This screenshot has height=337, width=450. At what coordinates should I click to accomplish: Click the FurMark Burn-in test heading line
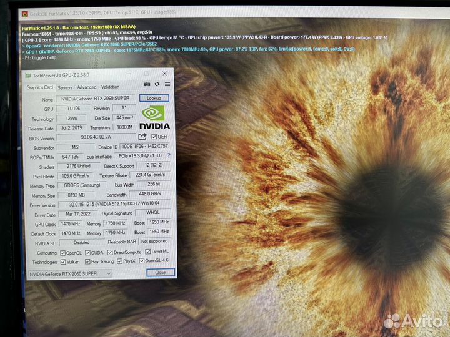click(x=79, y=27)
